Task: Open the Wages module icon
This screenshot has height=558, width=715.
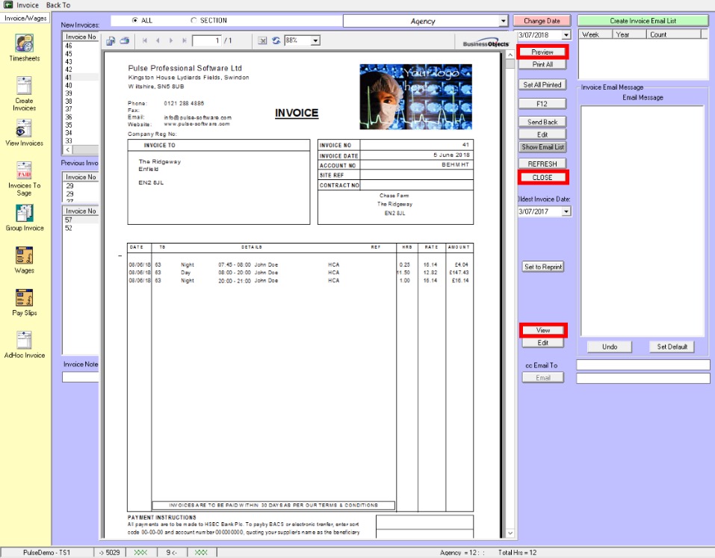Action: coord(25,255)
